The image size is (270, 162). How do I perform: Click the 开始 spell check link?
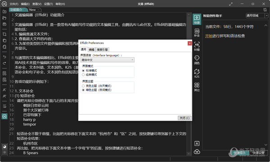(209, 36)
